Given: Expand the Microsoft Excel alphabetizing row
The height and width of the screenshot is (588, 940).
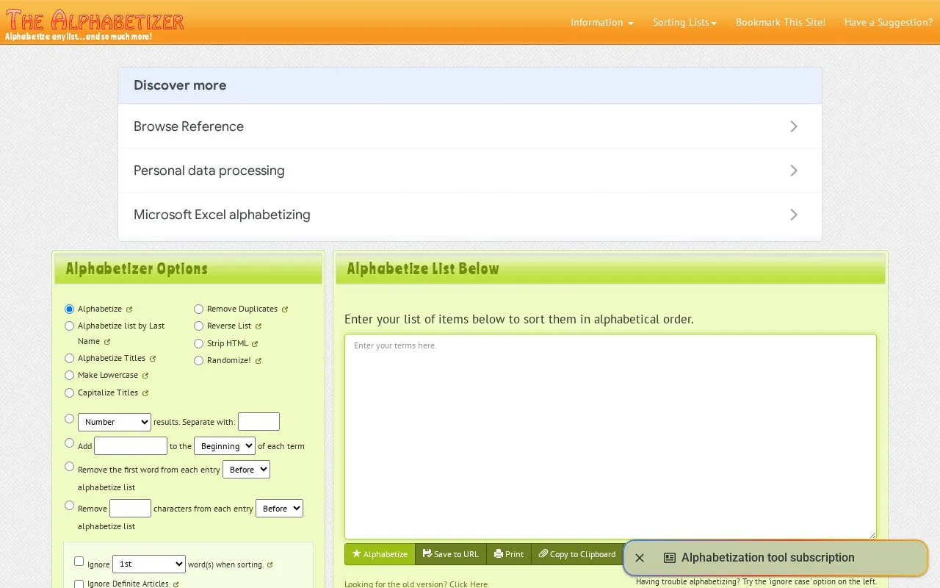Looking at the screenshot, I should point(470,215).
